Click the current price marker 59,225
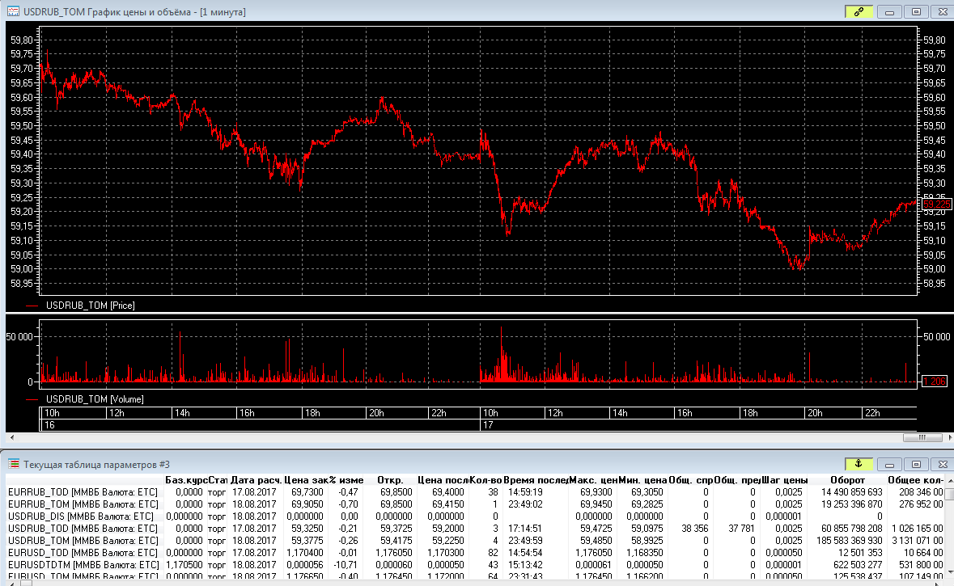This screenshot has width=954, height=586. [x=935, y=204]
